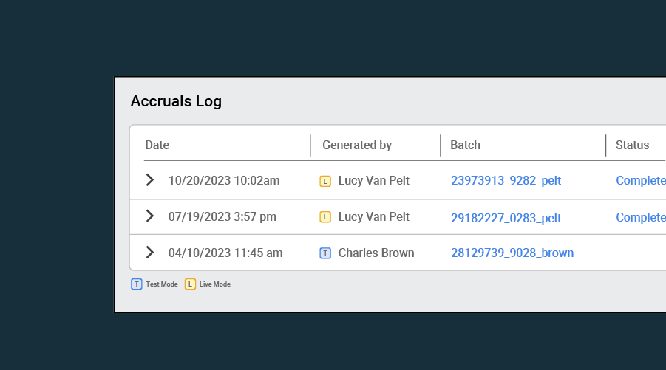Select Charles Brown in the Generated by column
Screen dimensions: 666x370
click(376, 253)
